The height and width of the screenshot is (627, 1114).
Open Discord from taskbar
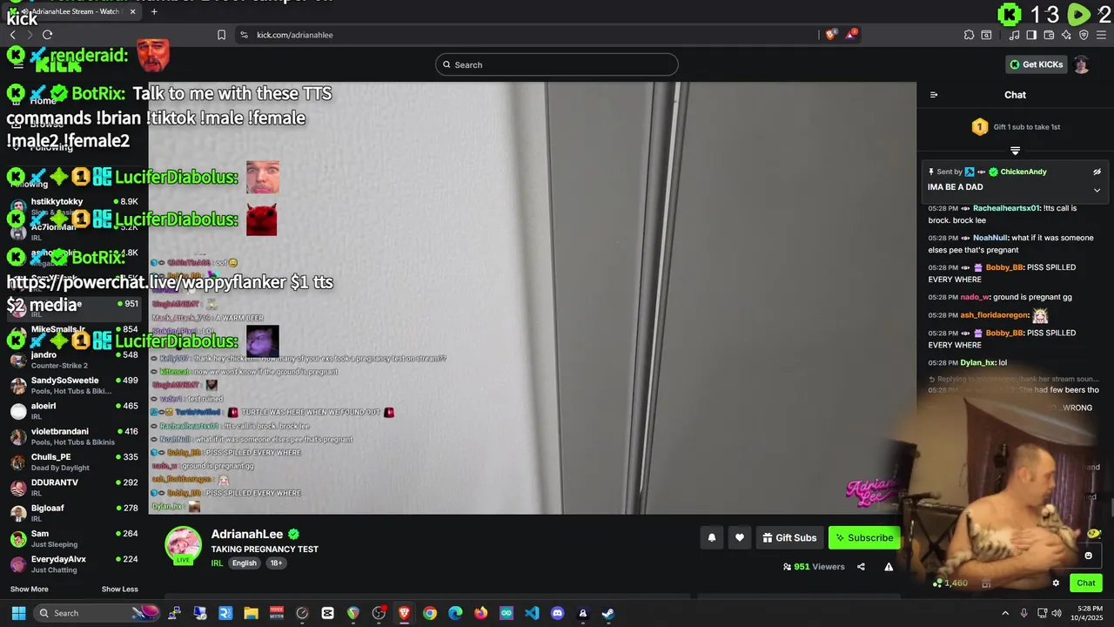pyautogui.click(x=558, y=613)
